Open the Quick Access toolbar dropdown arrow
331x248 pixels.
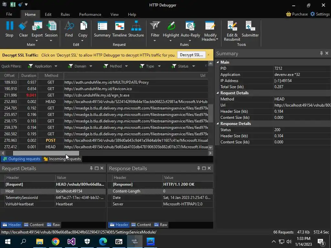tap(26, 5)
